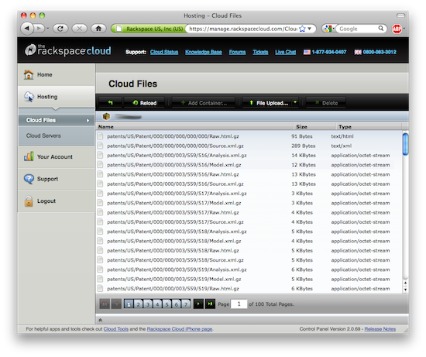
Task: Start a Live Chat session
Action: (285, 52)
